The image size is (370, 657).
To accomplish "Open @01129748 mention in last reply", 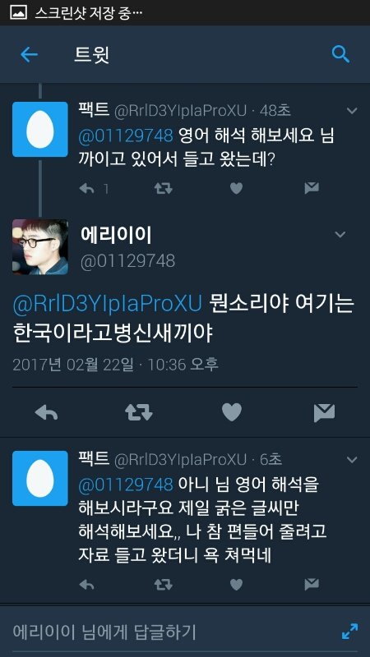I will pyautogui.click(x=126, y=485).
